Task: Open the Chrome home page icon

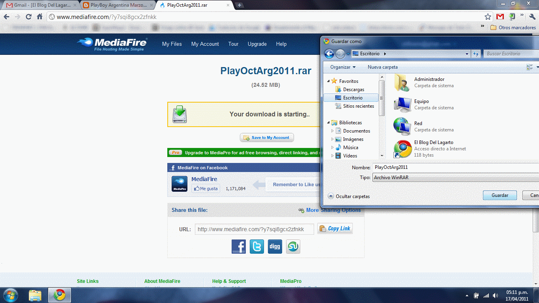Action: (x=39, y=17)
